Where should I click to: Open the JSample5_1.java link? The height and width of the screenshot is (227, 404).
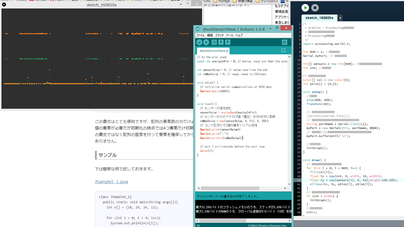111,182
